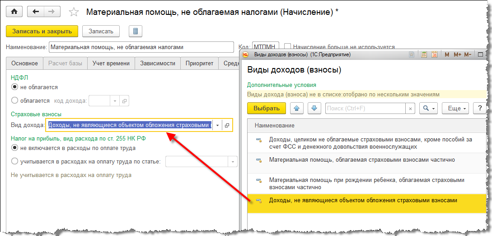Click the icon of row 'Материальная помощь при рождении'
Screen dimensions: 492x236
pos(259,181)
